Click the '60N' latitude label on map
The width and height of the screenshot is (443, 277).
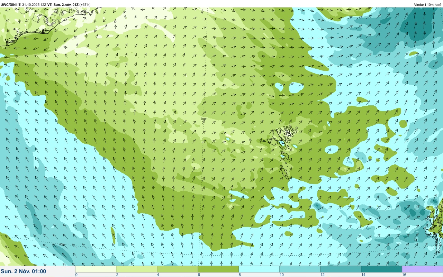point(62,245)
